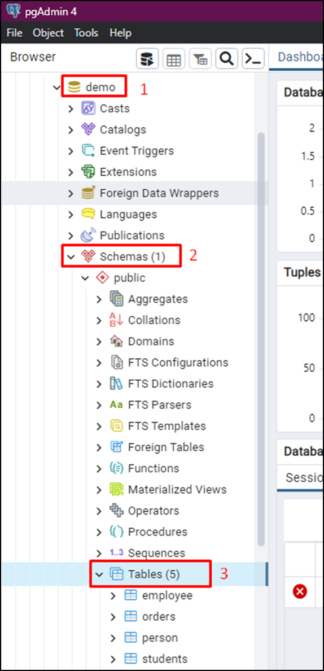Expand the person table node
324x671 pixels.
pos(113,638)
